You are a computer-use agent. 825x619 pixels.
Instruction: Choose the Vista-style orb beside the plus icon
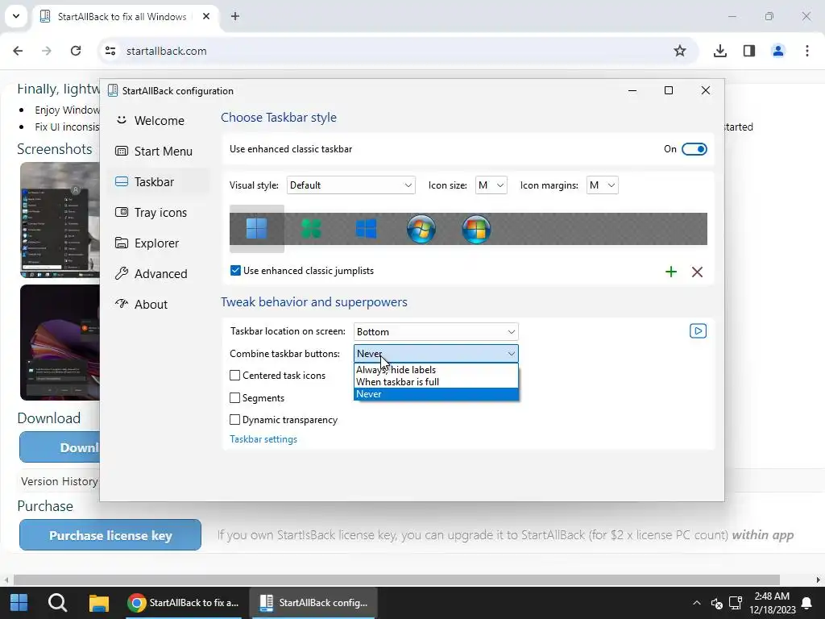(476, 229)
